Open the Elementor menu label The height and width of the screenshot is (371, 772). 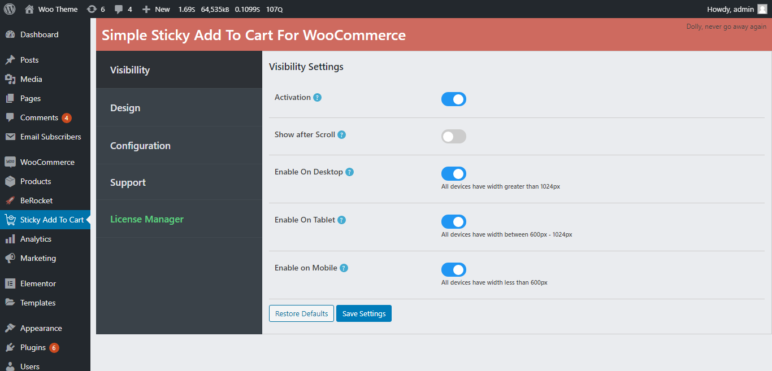tap(38, 283)
